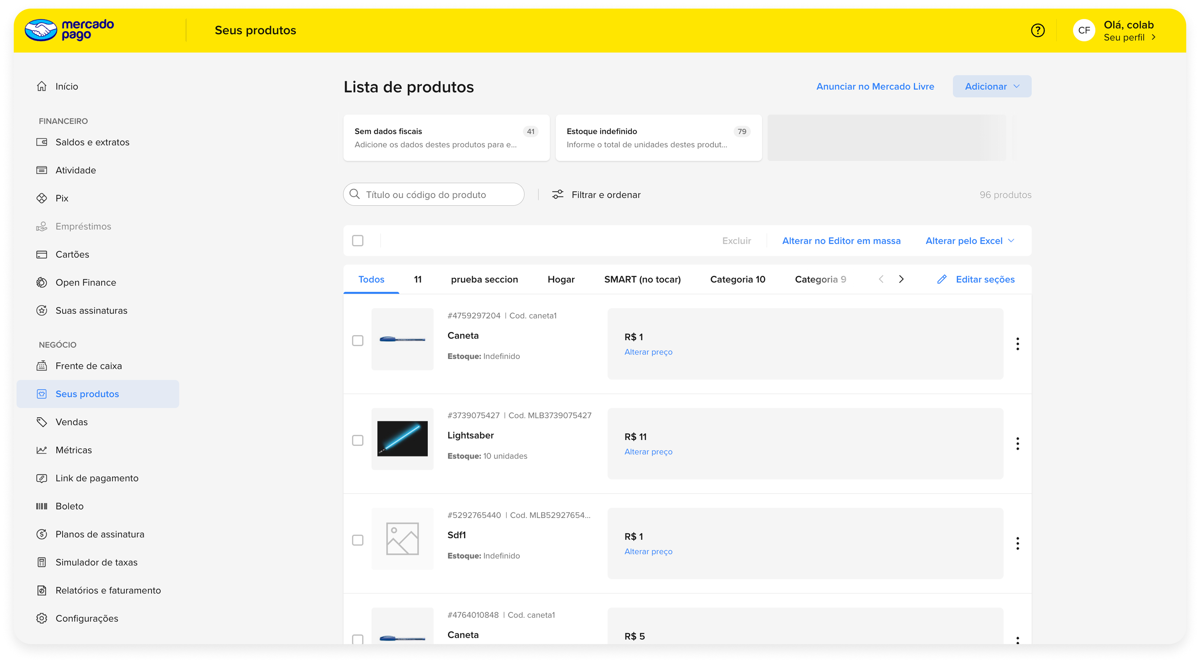The image size is (1200, 663).
Task: Click the Pix diamond icon
Action: point(41,198)
